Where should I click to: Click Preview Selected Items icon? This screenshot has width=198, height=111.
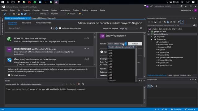click(182, 22)
